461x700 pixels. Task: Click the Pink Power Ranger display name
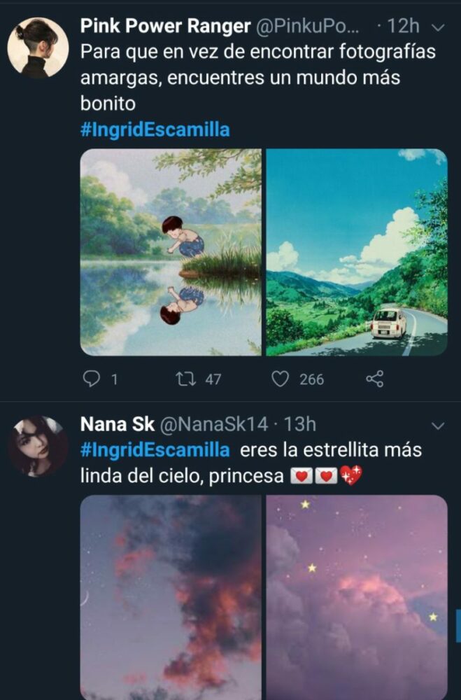(x=165, y=27)
